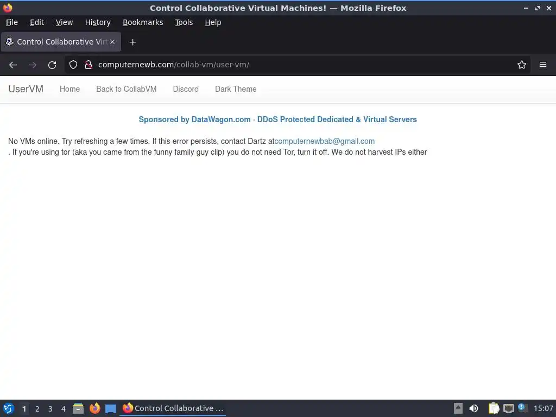Click the insecure connection padlock icon
The height and width of the screenshot is (417, 556).
click(89, 65)
